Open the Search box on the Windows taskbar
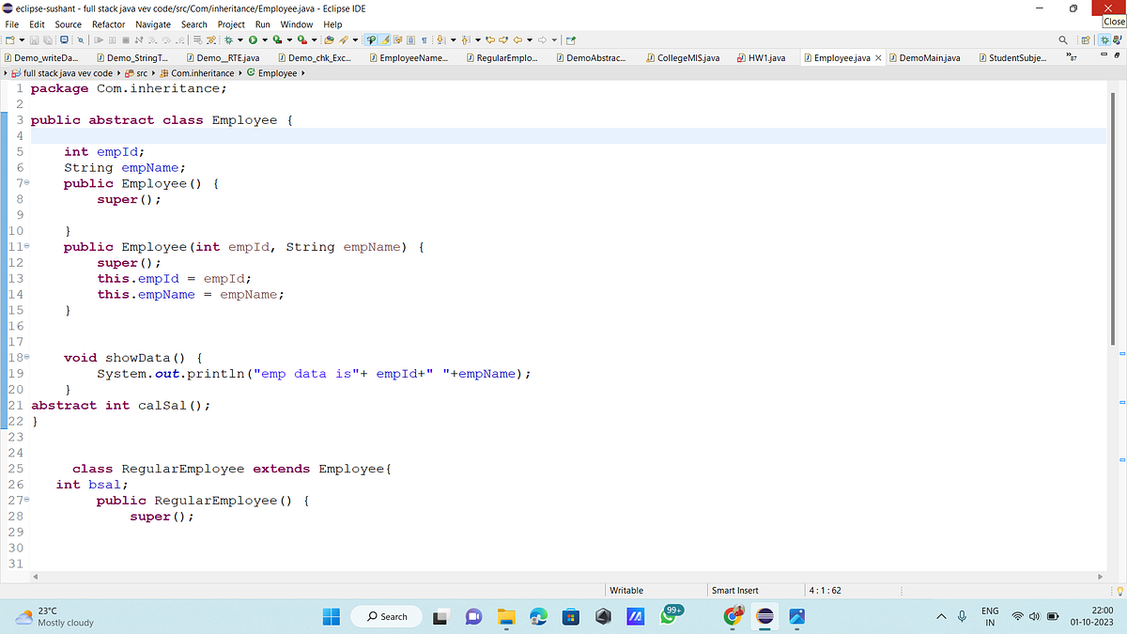 386,616
